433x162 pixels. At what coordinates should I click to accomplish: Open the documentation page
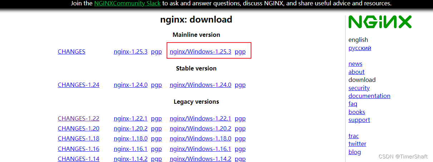(x=369, y=96)
